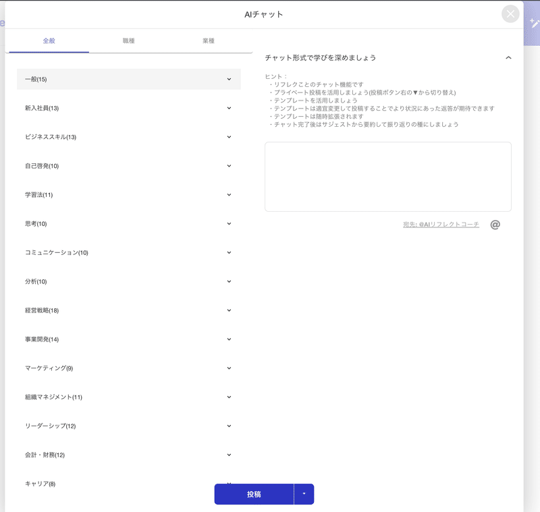
Task: Expand the 経営戦略(18) category
Action: 129,310
